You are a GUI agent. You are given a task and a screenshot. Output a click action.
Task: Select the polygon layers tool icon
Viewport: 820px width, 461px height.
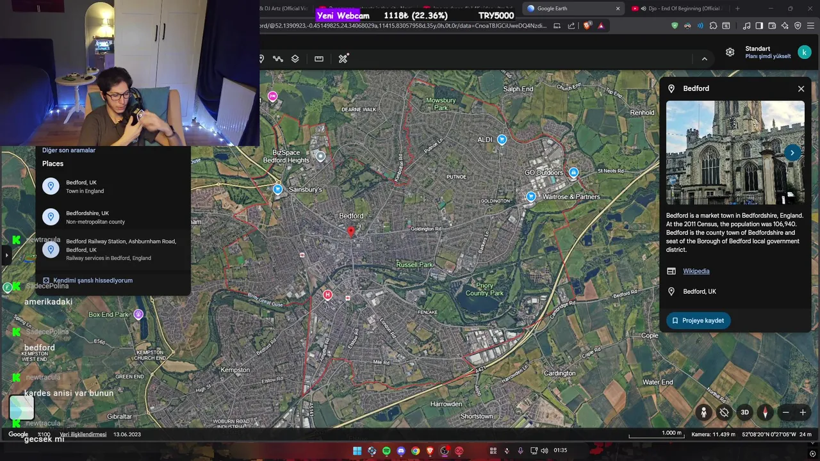295,59
